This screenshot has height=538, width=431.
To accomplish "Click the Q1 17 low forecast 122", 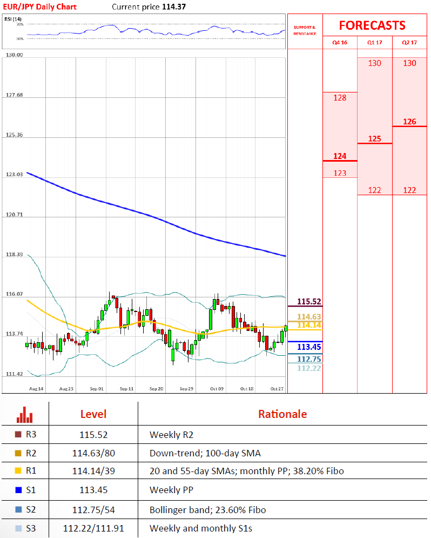I will point(374,190).
